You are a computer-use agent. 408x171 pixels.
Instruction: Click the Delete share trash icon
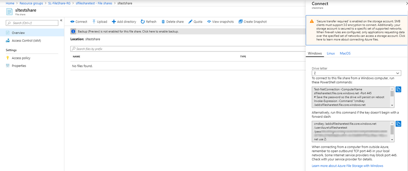pos(163,22)
